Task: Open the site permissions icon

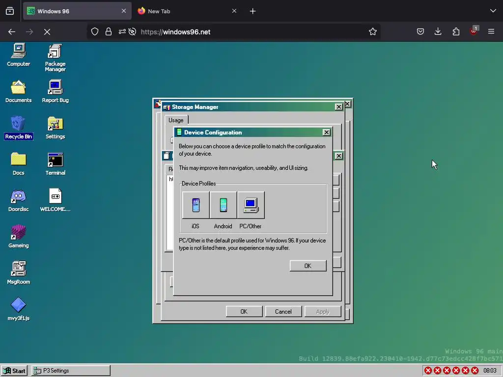Action: (x=122, y=32)
